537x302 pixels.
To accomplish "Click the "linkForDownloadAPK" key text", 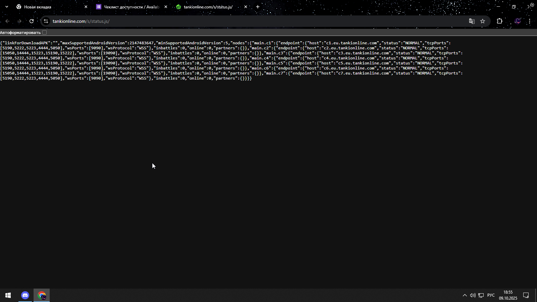I will (26, 43).
